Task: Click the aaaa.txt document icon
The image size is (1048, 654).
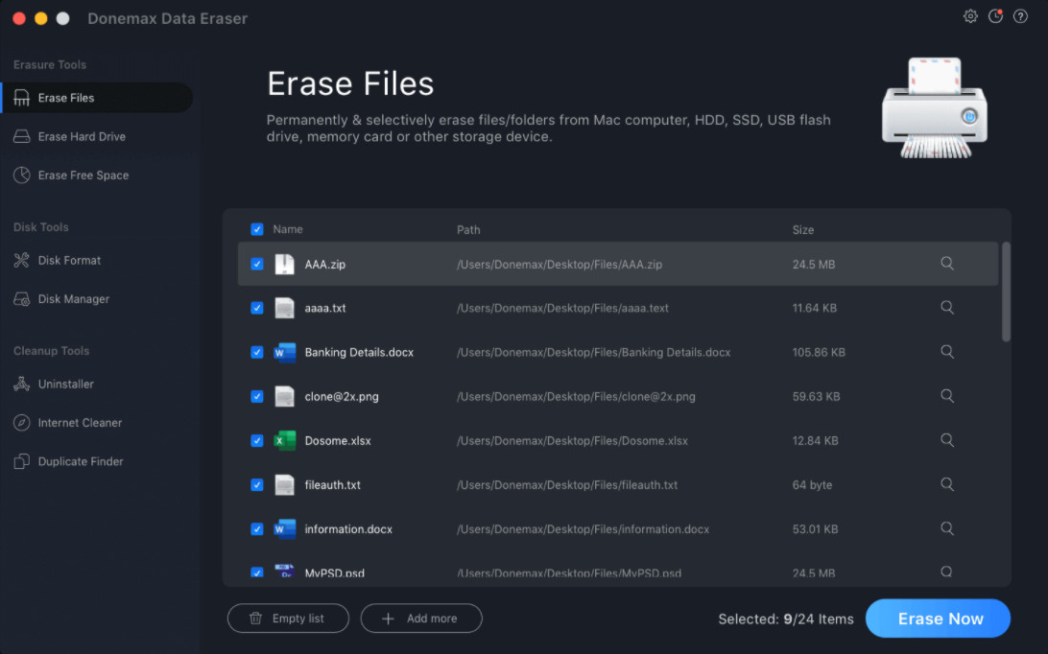Action: click(x=285, y=308)
